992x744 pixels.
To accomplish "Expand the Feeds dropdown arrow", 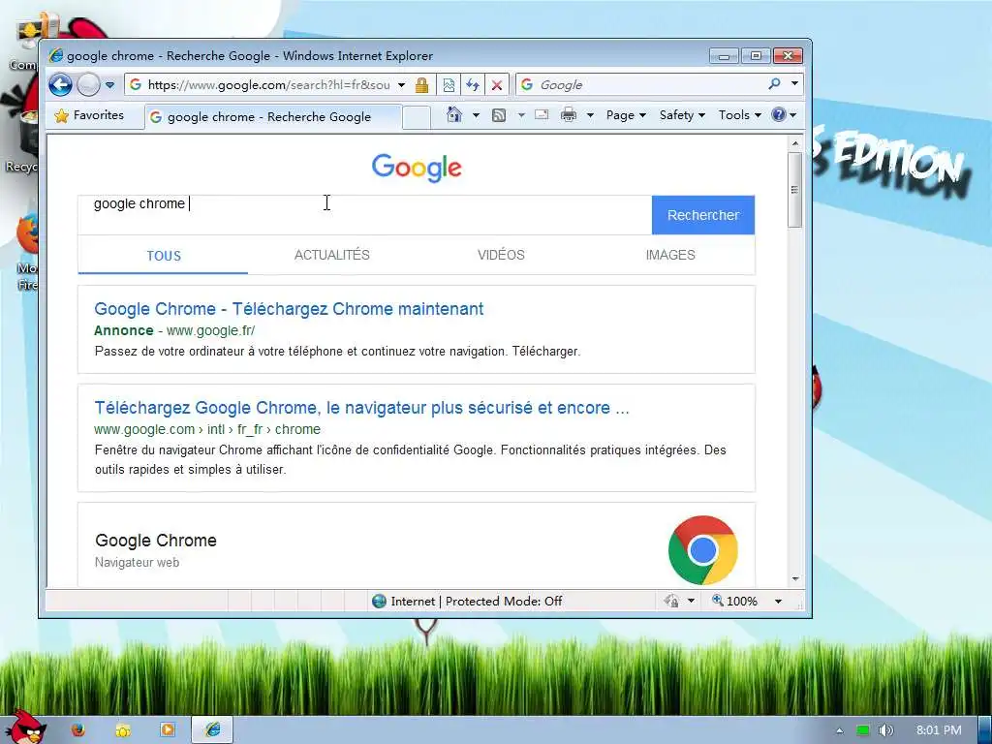I will tap(521, 115).
